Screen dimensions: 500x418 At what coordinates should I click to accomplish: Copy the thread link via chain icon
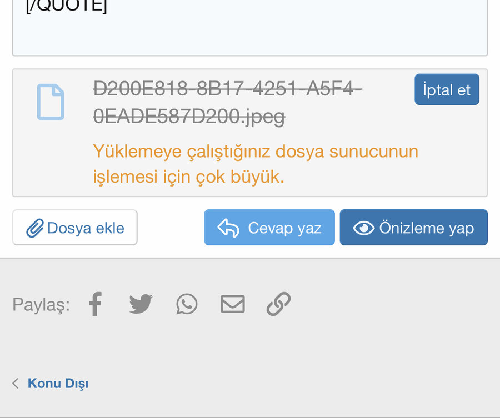278,304
